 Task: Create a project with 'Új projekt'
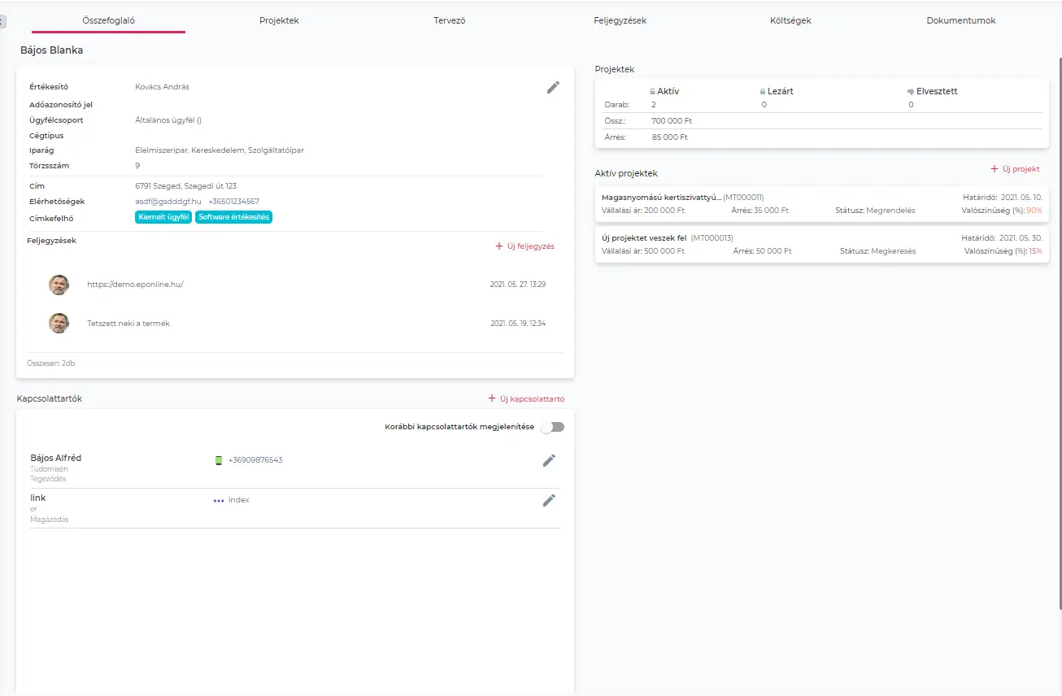tap(1015, 169)
